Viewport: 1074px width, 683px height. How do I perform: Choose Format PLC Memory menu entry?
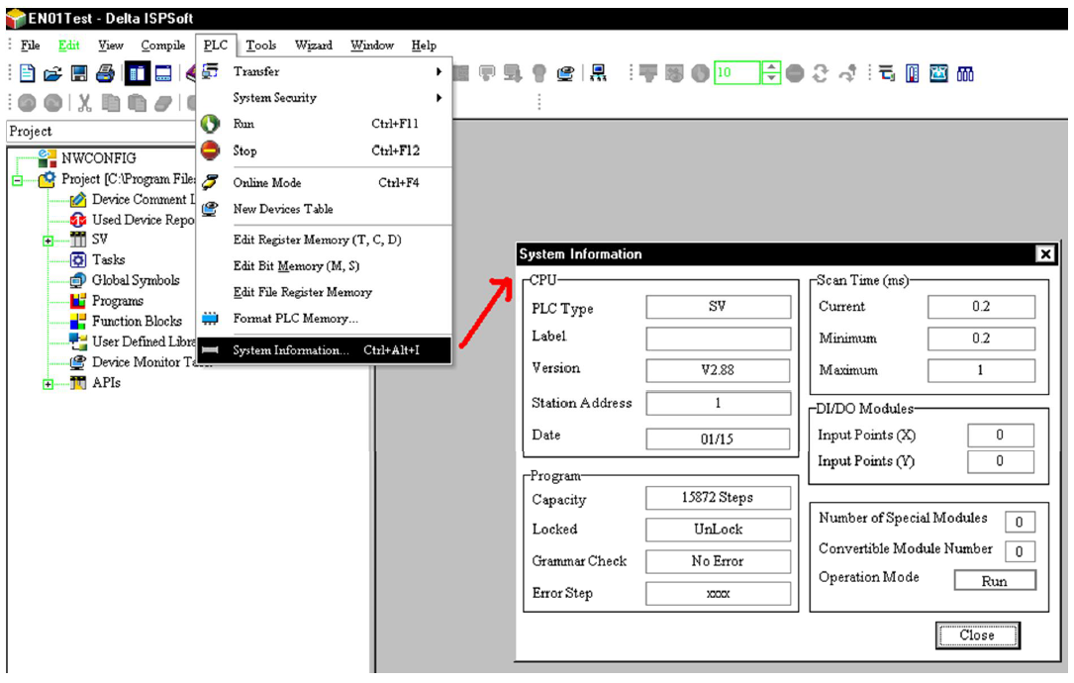pyautogui.click(x=325, y=319)
